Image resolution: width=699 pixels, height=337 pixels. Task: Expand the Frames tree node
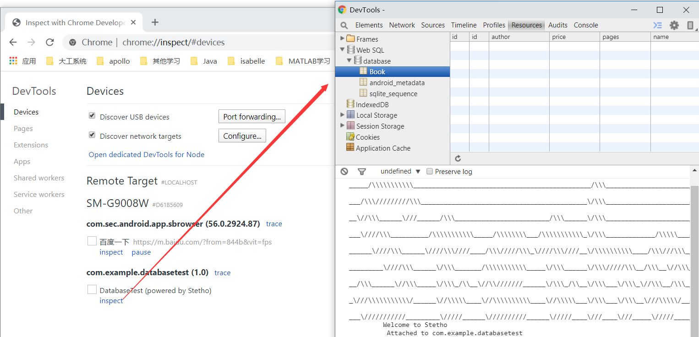(342, 39)
